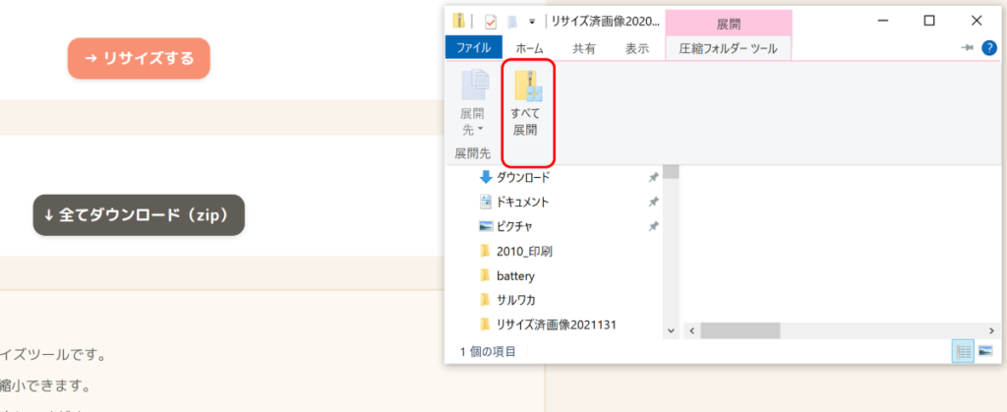
Task: Click the navigation pane vertical scrollbar thumb
Action: click(671, 171)
